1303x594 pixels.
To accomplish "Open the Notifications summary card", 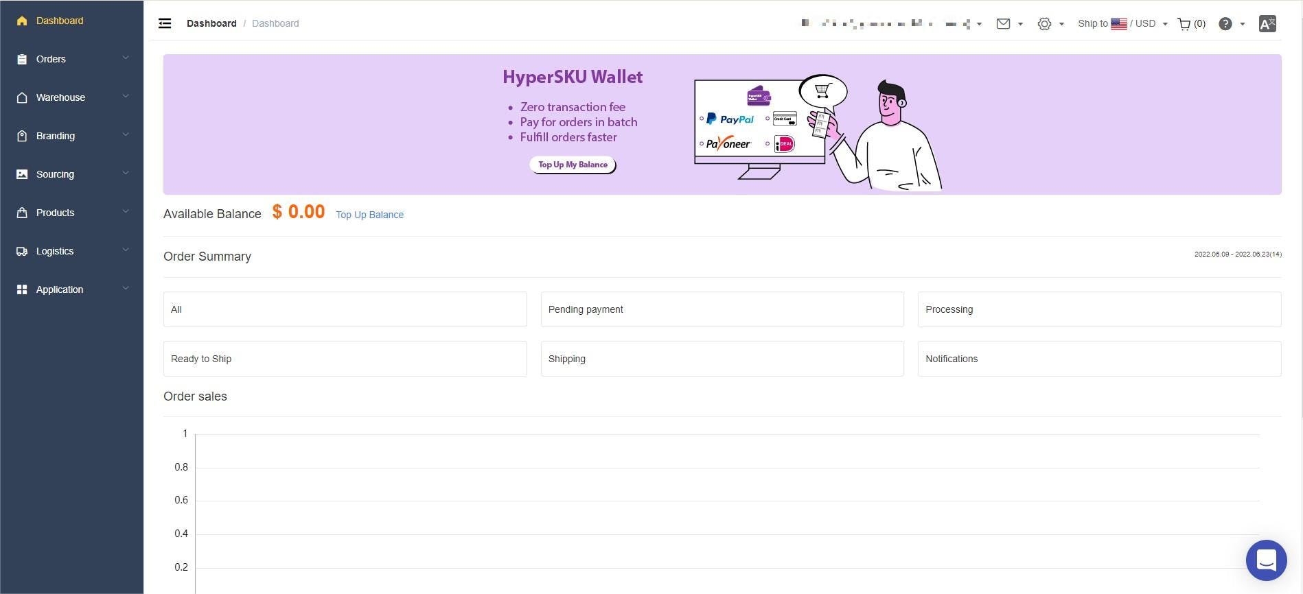I will (1099, 359).
